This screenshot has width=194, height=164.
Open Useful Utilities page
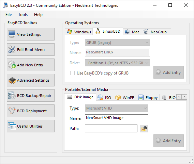point(31,126)
